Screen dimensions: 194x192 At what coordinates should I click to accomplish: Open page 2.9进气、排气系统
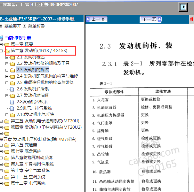[34, 108]
